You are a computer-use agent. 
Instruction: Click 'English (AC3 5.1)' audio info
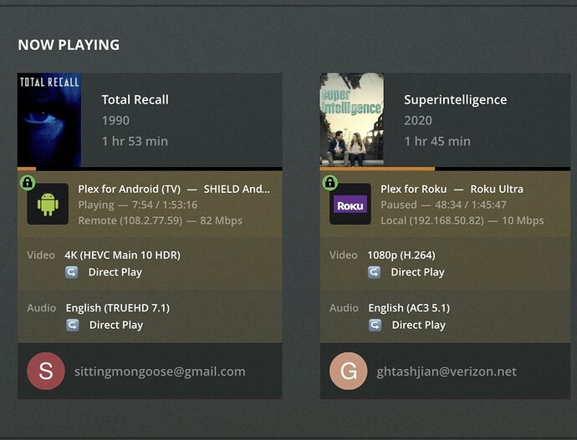pos(409,308)
